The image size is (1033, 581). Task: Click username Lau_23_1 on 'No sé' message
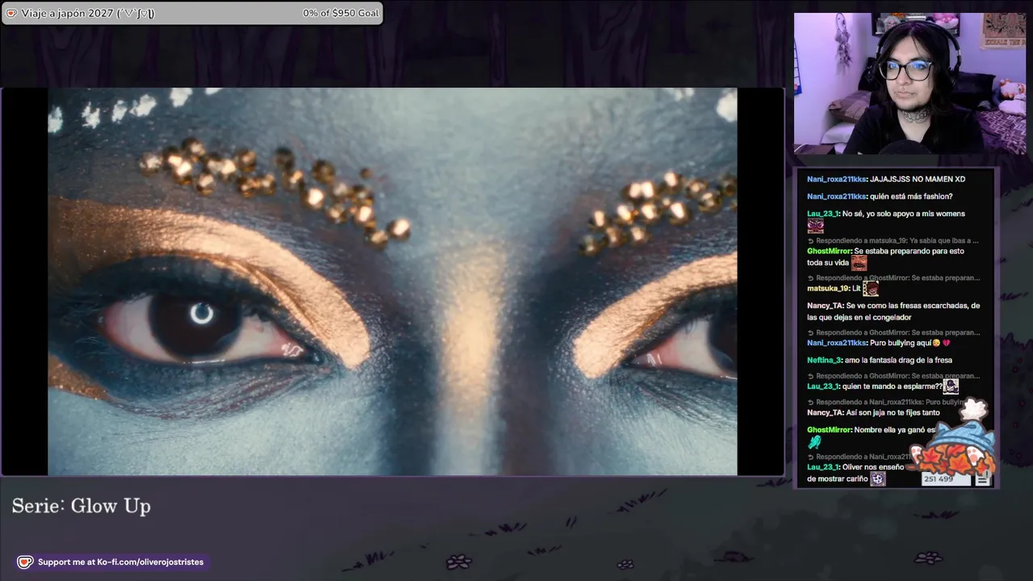(x=824, y=214)
